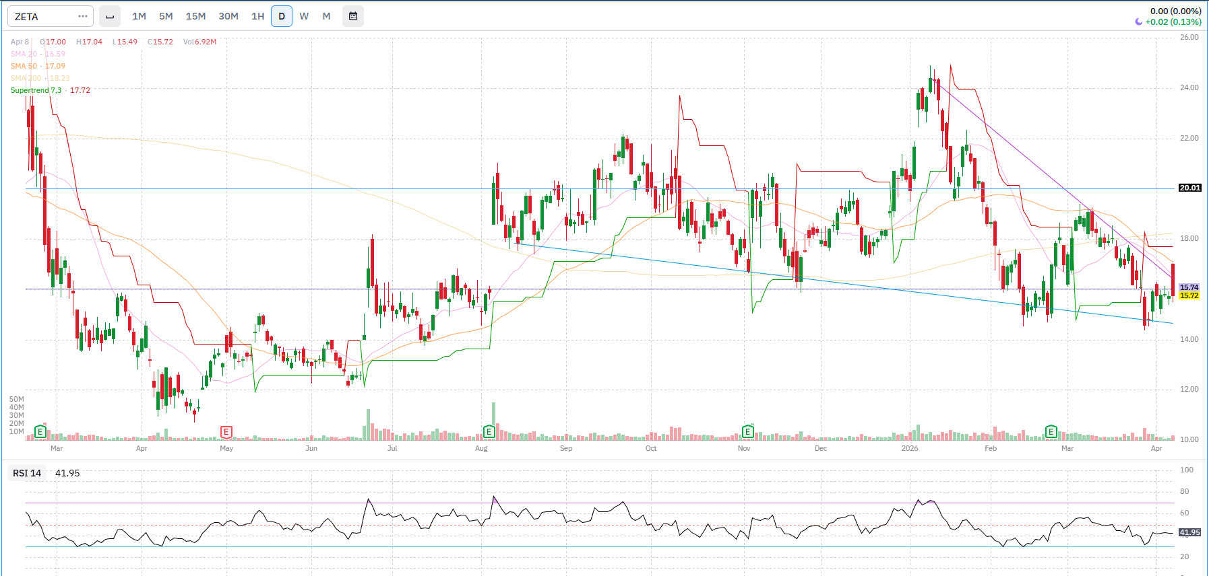Click the earnings E marker near Aug
This screenshot has width=1209, height=576.
tap(489, 431)
